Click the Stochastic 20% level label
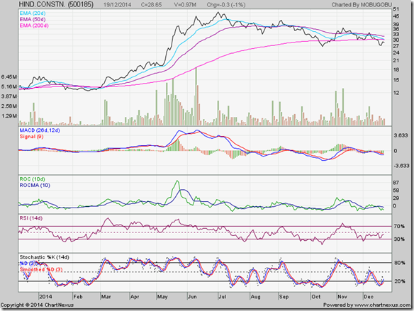 pos(400,281)
